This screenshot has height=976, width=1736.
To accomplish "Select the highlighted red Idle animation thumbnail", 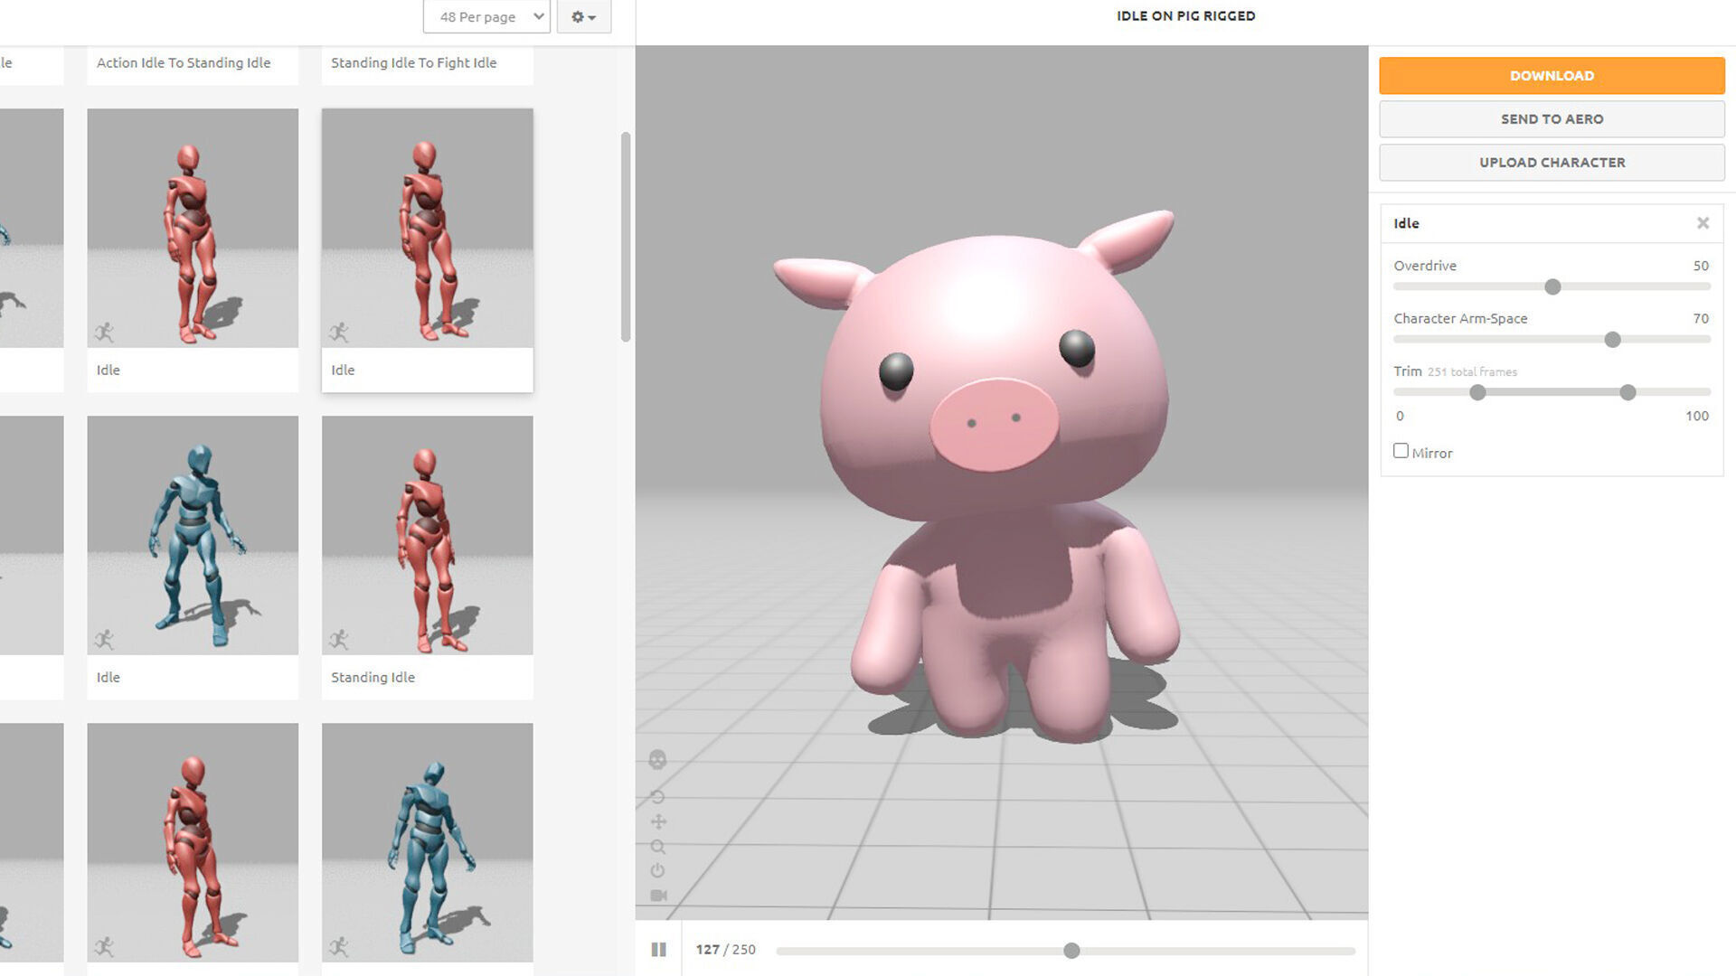I will click(x=427, y=228).
